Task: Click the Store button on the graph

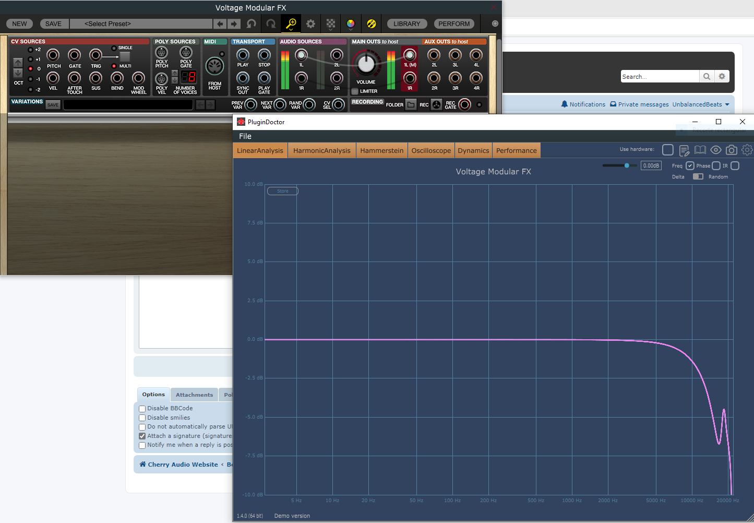Action: tap(283, 191)
